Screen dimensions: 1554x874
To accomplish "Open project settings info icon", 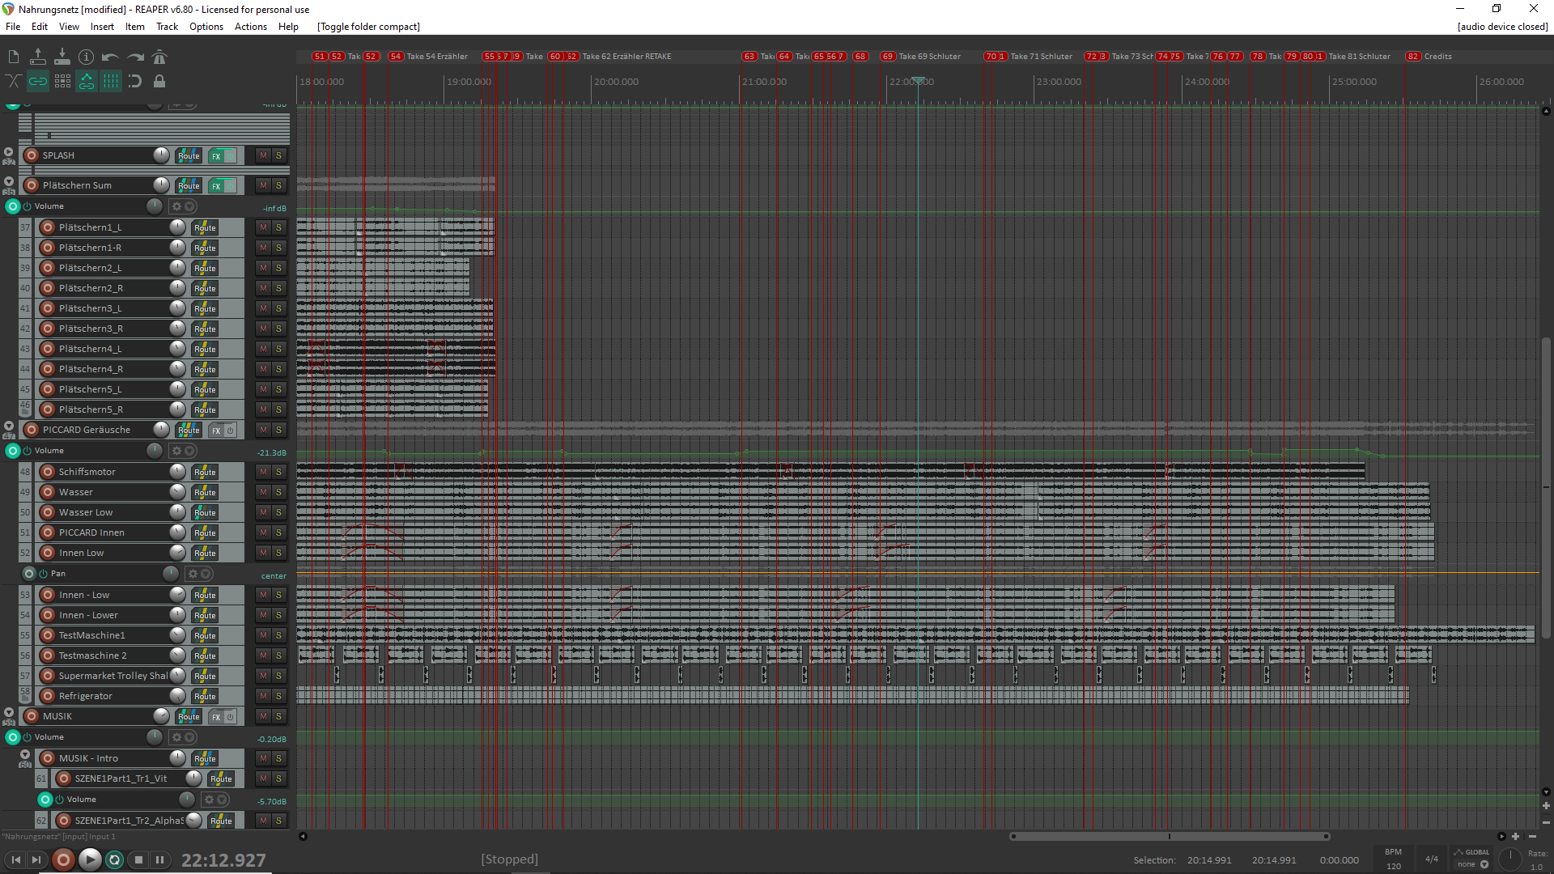I will tap(87, 57).
